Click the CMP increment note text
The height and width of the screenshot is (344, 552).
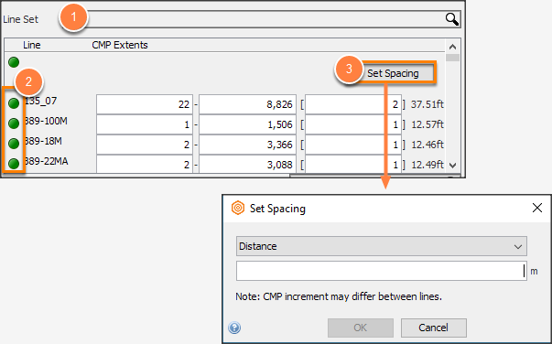[x=339, y=296]
